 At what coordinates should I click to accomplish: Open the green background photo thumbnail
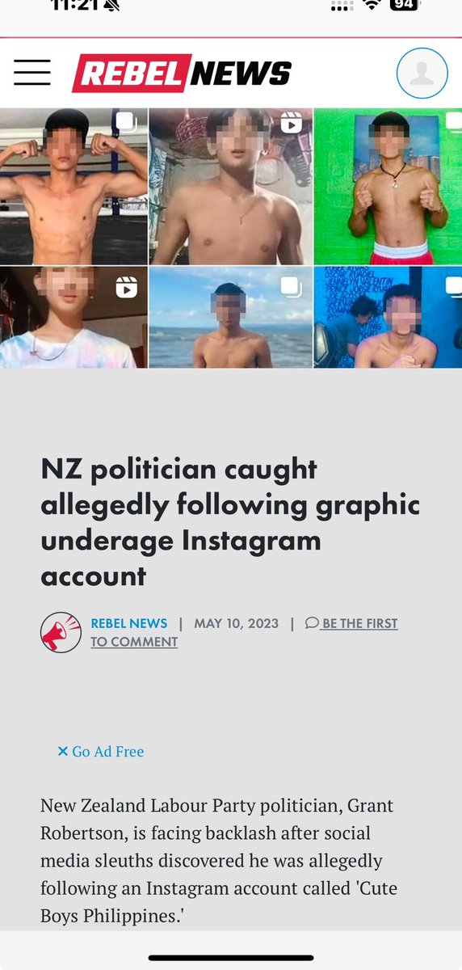[x=388, y=186]
